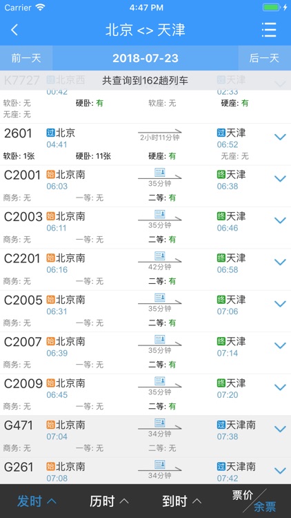The width and height of the screenshot is (291, 518).
Task: Go to previous day with 前一天
Action: pyautogui.click(x=26, y=58)
